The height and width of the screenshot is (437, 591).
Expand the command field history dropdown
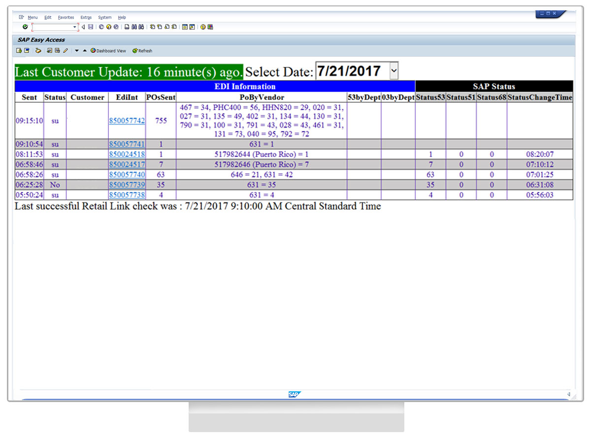[x=75, y=27]
